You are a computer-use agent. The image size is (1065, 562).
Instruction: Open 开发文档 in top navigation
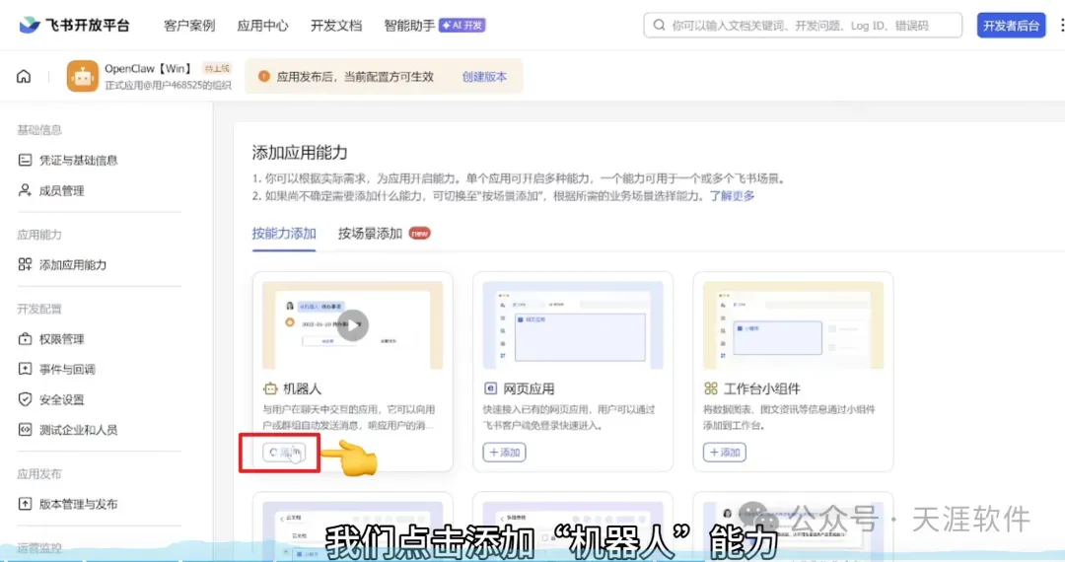point(336,26)
